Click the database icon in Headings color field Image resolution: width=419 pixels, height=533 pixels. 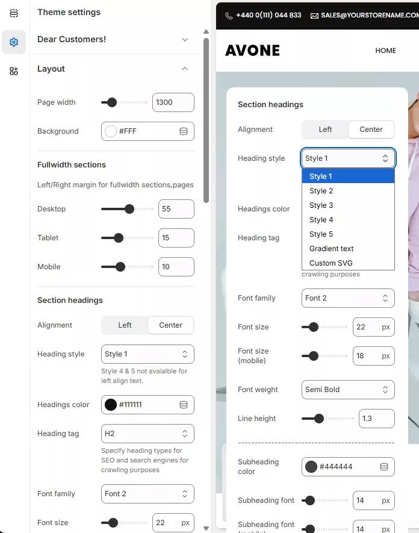pos(184,405)
